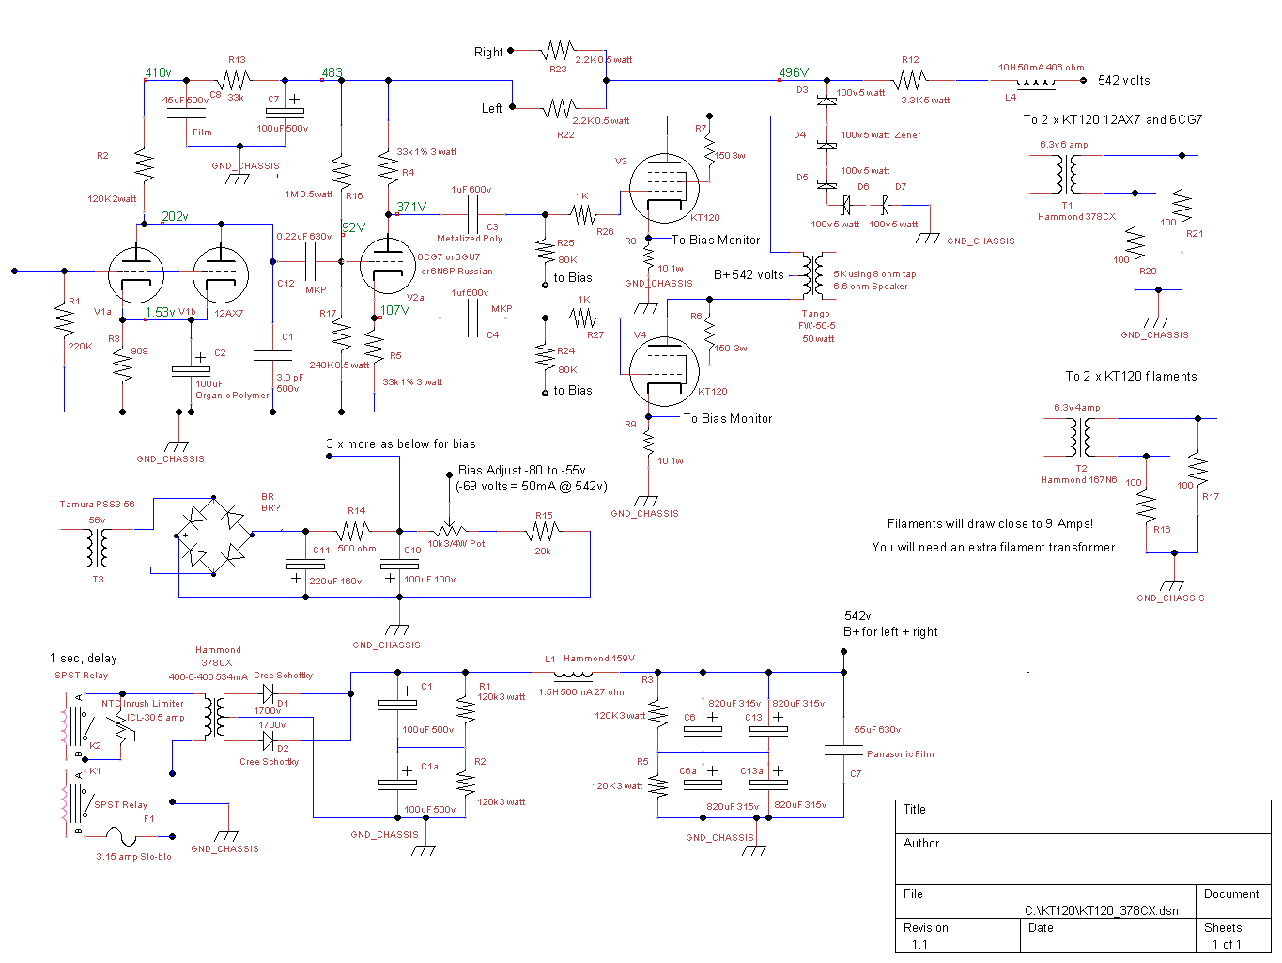Click the 'B+542 volts' label
This screenshot has height=963, width=1282.
tap(749, 274)
